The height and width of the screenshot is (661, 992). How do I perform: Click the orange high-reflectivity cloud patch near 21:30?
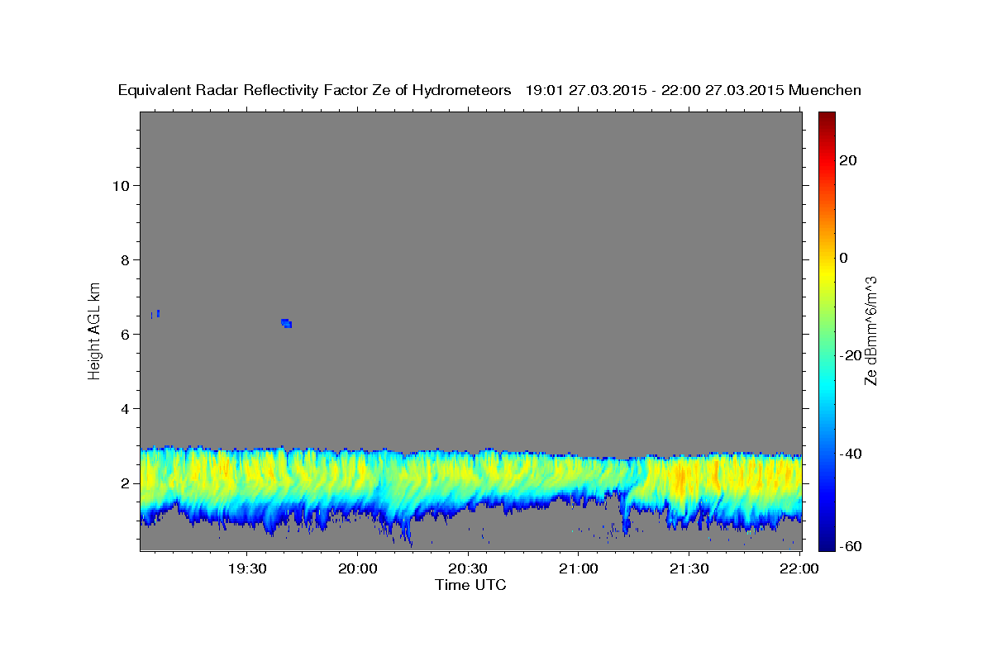[680, 478]
